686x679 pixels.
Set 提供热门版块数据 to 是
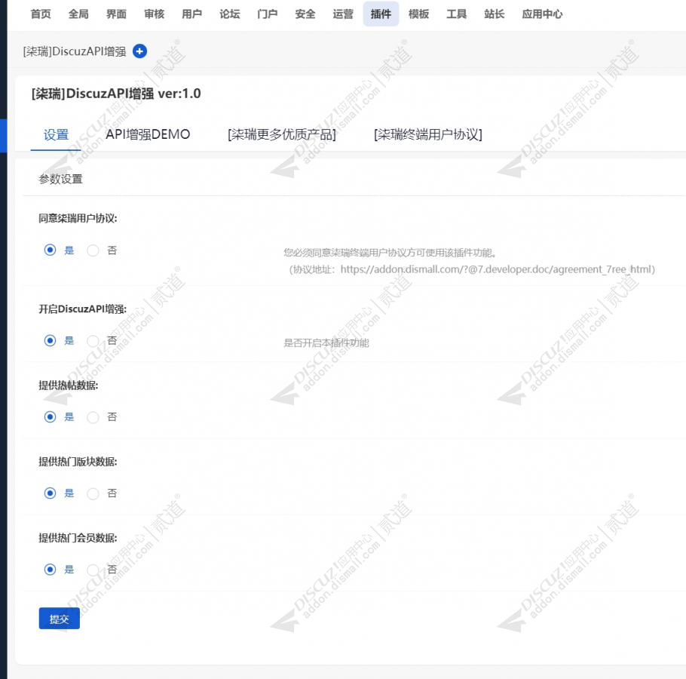click(x=50, y=493)
